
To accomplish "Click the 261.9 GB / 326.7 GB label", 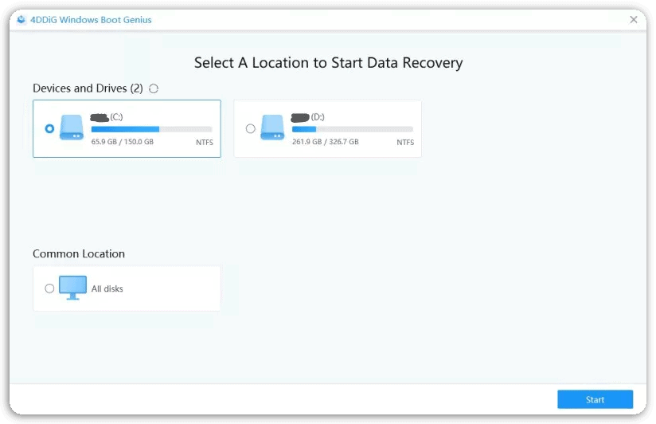I will click(x=325, y=142).
